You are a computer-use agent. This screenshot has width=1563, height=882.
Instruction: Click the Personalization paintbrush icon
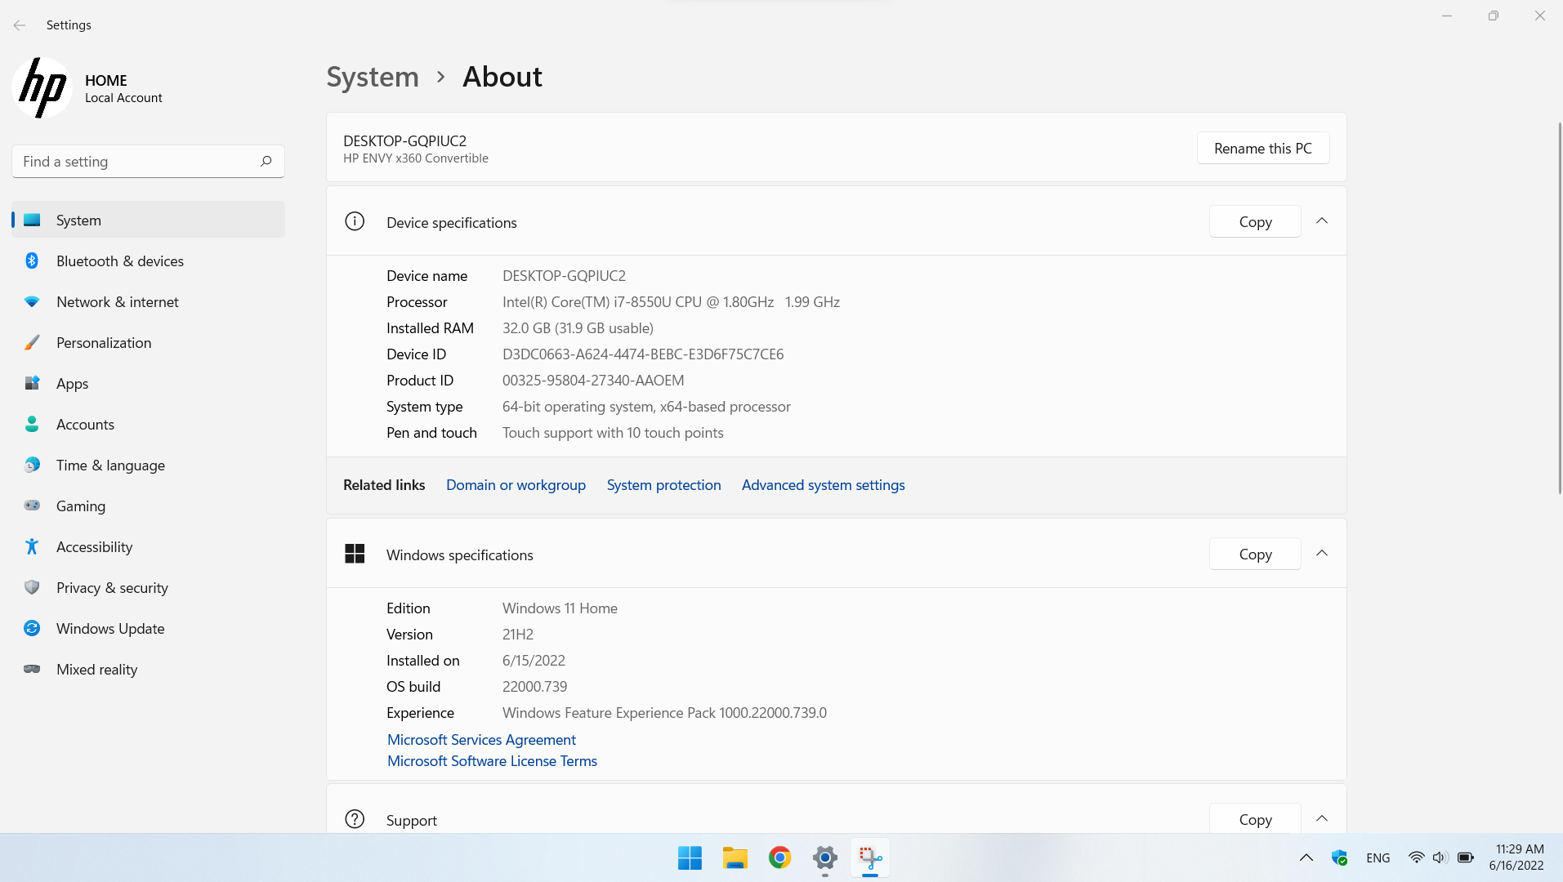coord(32,342)
